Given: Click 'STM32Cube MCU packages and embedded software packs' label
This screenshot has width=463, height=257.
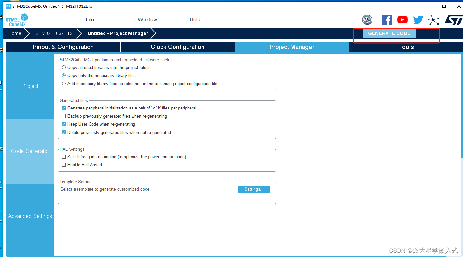Looking at the screenshot, I should tap(116, 60).
